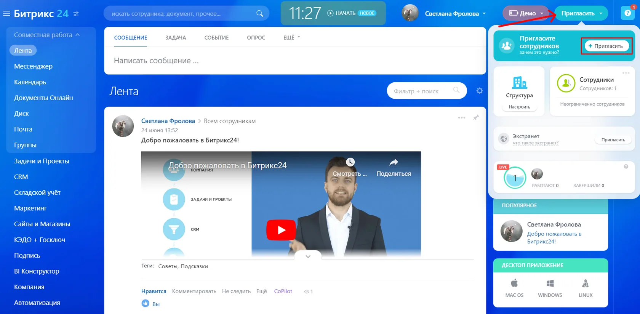The height and width of the screenshot is (314, 640).
Task: Open the post three-dots menu
Action: [462, 118]
